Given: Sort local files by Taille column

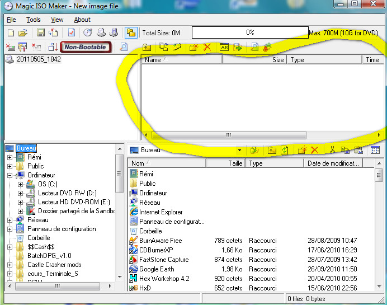Looking at the screenshot, I should pyautogui.click(x=225, y=163).
